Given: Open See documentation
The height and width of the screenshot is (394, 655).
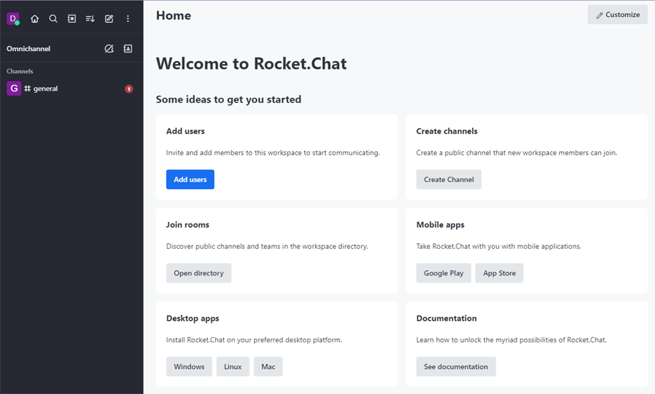Looking at the screenshot, I should tap(456, 367).
